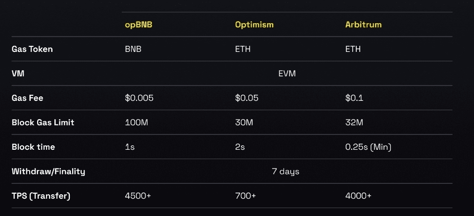Click the 700+ TPS value
Image resolution: width=474 pixels, height=216 pixels.
(245, 196)
